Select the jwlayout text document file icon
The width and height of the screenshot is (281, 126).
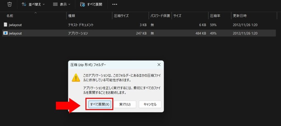click(x=5, y=25)
